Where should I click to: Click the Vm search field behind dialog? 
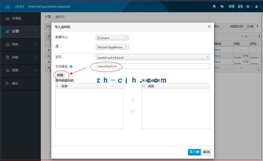click(48, 27)
